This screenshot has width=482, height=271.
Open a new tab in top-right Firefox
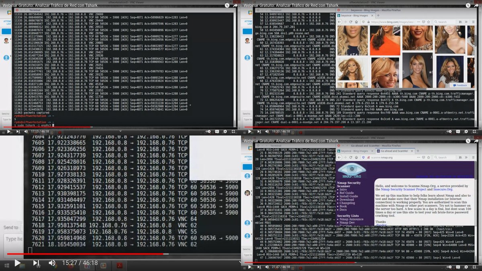click(x=378, y=15)
